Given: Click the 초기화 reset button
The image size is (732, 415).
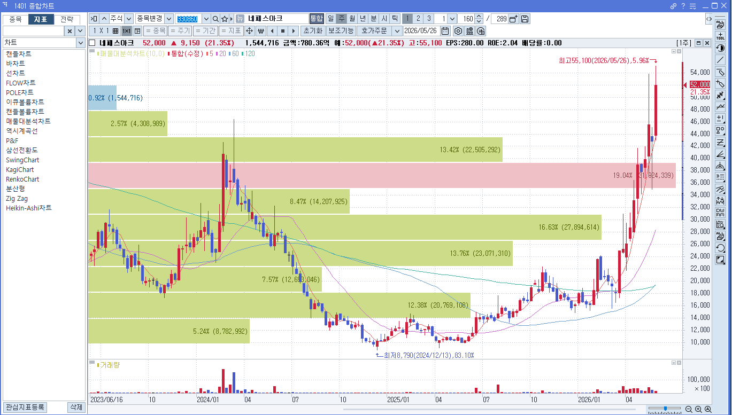Looking at the screenshot, I should [x=313, y=30].
